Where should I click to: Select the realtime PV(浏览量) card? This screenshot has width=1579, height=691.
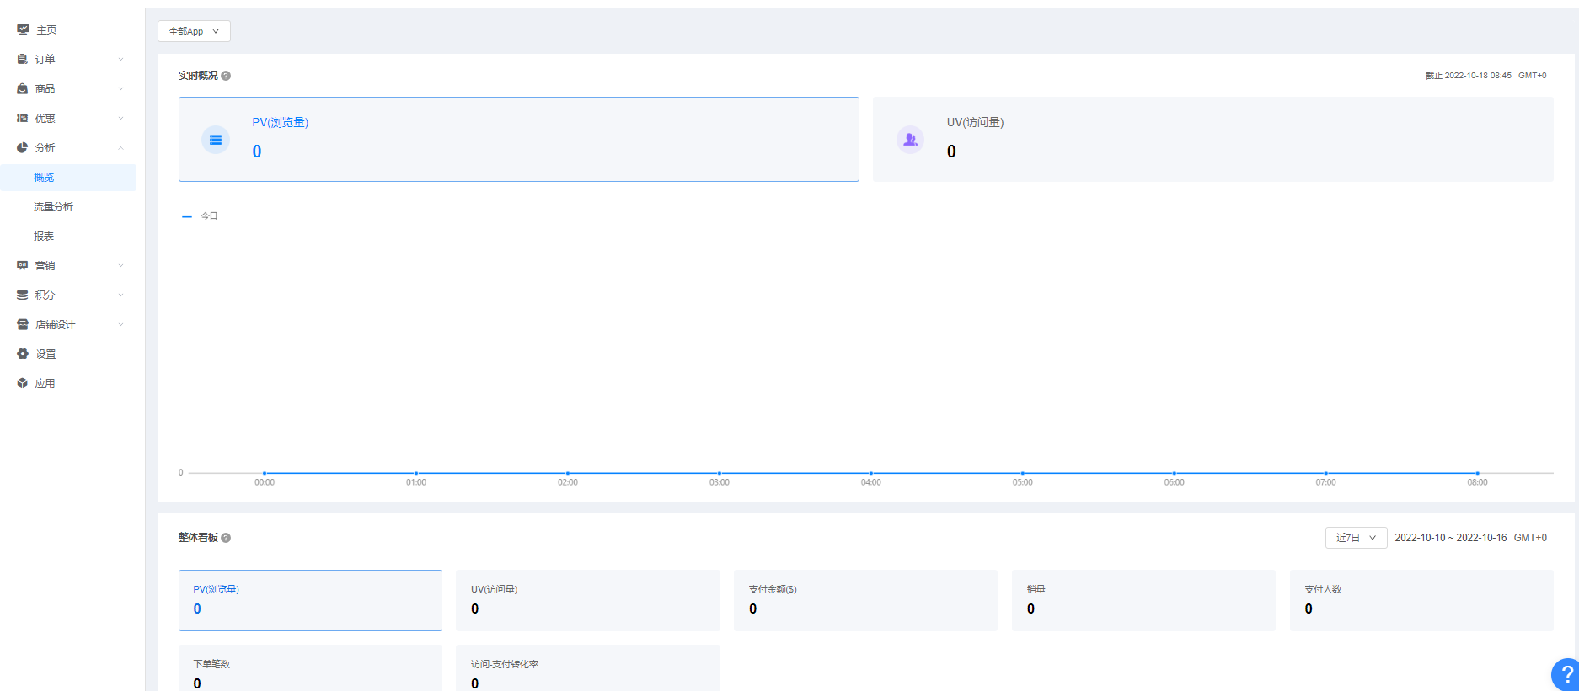[x=519, y=139]
